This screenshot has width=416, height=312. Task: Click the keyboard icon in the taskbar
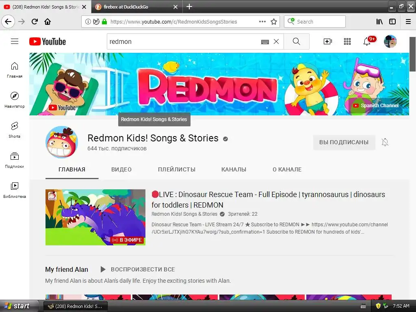[x=363, y=306]
